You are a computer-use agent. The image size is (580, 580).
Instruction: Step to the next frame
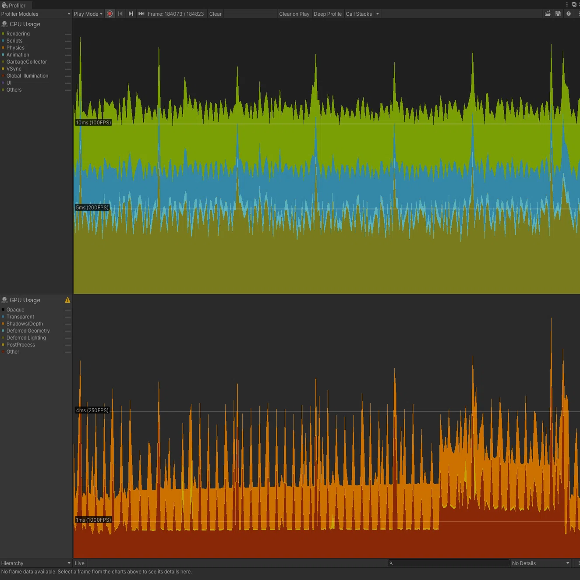point(131,14)
